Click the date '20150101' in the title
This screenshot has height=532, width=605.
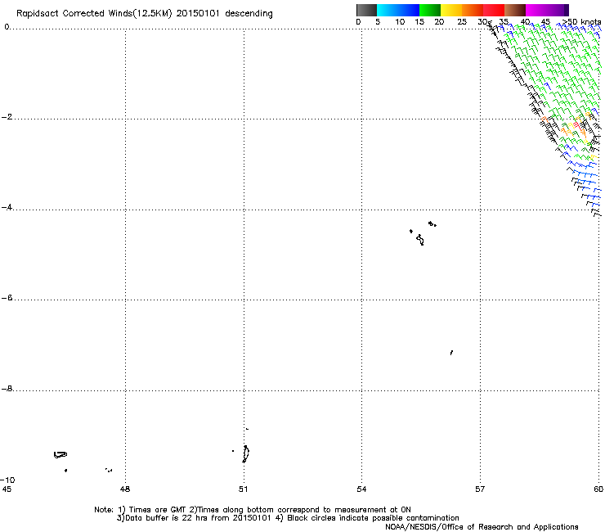[x=198, y=14]
